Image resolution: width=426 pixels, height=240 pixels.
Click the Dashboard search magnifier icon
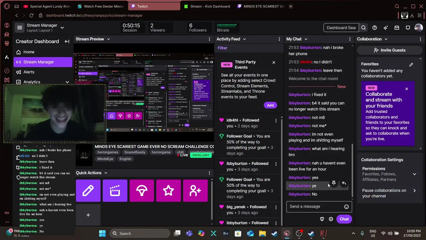pos(363,28)
